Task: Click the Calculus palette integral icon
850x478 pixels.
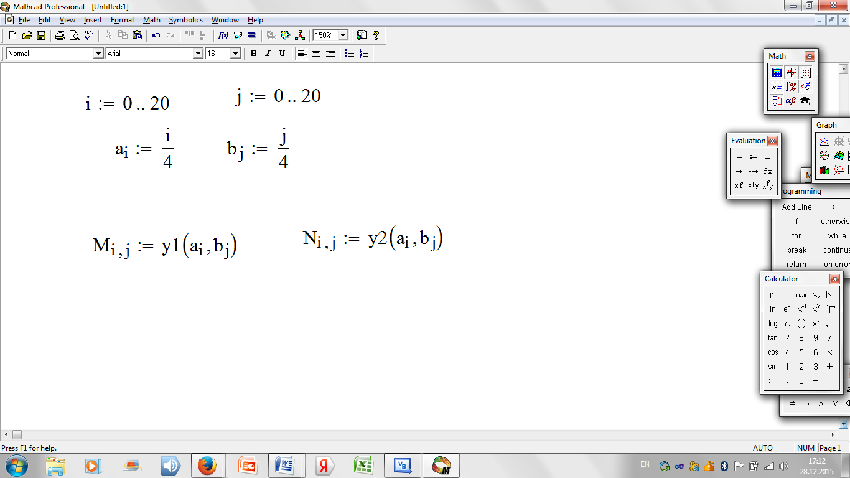Action: 791,87
